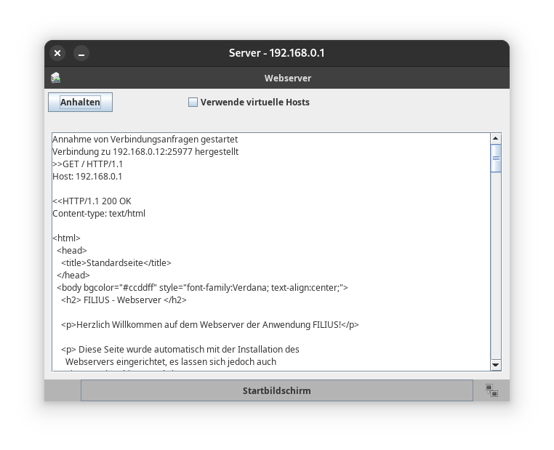Click the 'HTTP/1.1 200 OK' response line
554x450 pixels.
pos(92,201)
